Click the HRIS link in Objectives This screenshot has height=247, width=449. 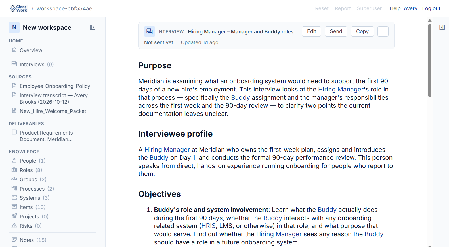pyautogui.click(x=209, y=226)
